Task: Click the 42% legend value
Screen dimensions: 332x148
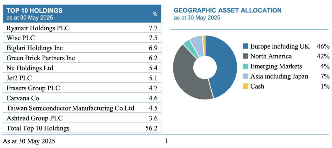Action: tap(323, 56)
